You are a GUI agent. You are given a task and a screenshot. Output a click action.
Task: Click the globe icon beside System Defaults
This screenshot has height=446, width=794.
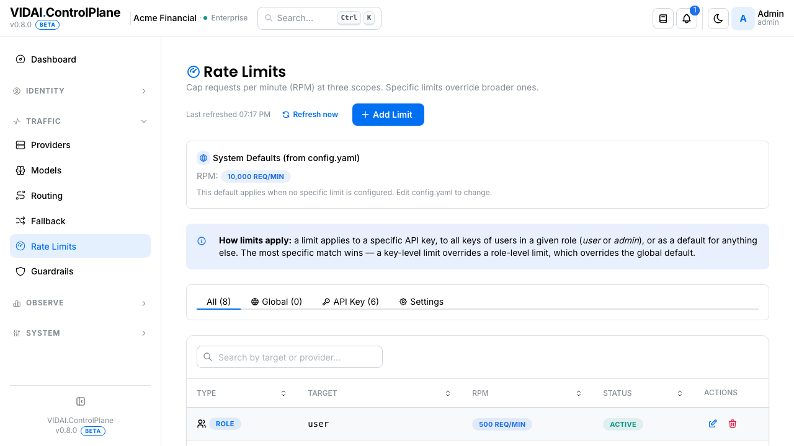203,158
